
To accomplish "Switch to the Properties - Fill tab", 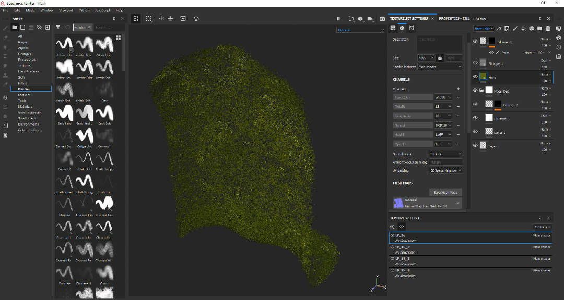I will (x=454, y=19).
